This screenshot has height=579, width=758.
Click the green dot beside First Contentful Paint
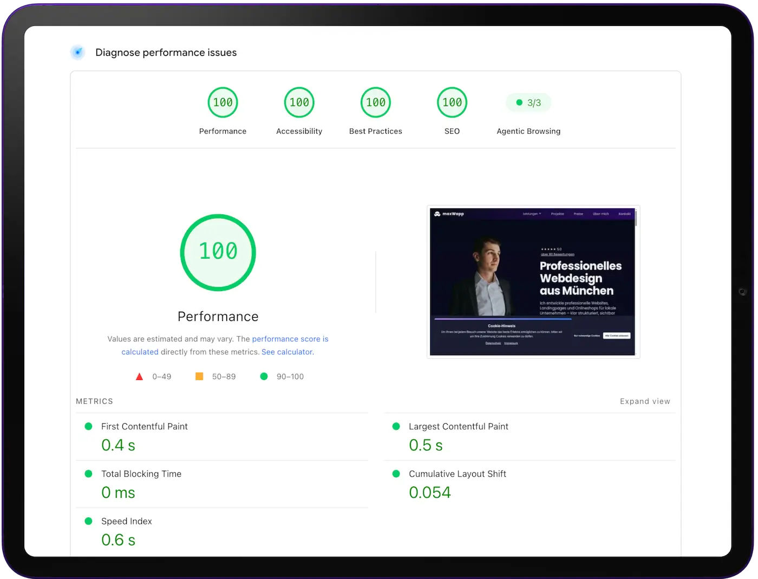point(88,426)
